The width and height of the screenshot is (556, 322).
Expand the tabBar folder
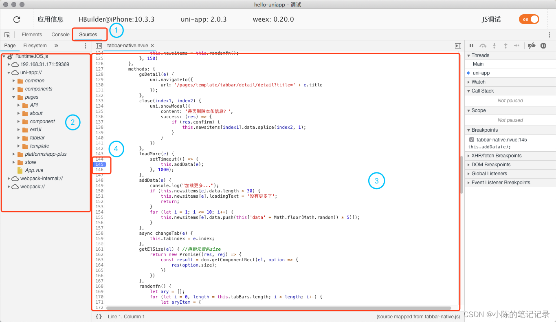19,138
